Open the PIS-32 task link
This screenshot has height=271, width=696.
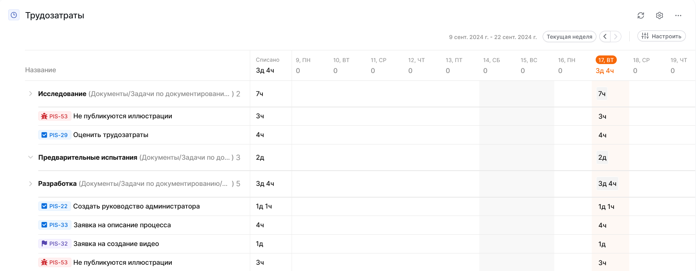pos(59,244)
